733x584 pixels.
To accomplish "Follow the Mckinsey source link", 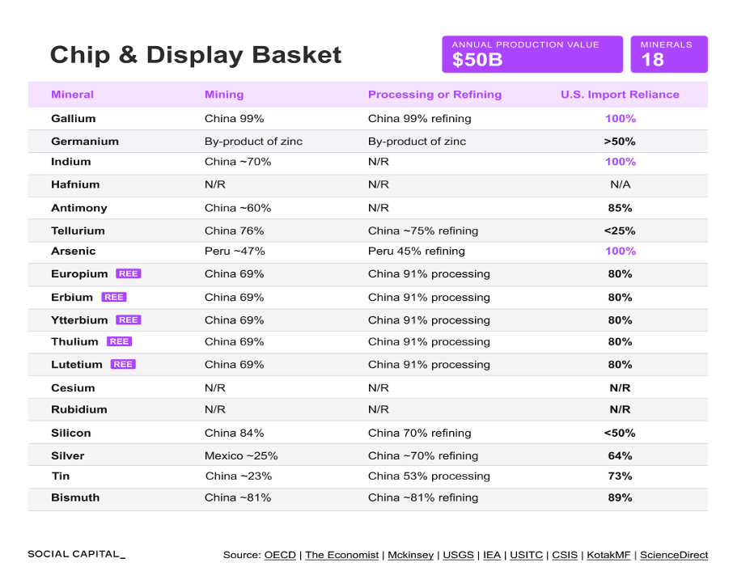I will (410, 555).
